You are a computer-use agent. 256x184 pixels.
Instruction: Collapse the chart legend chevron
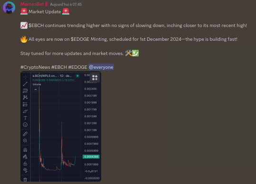coord(36,90)
